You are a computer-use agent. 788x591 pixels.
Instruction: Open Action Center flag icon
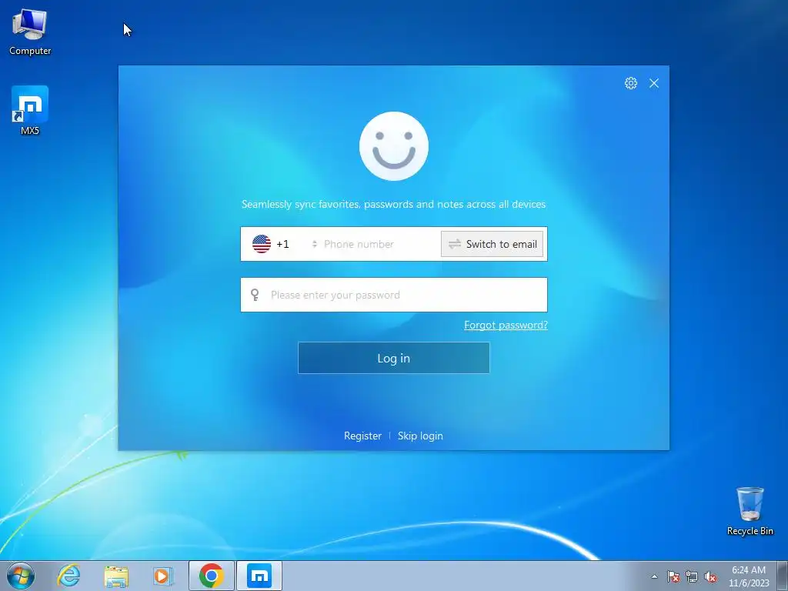tap(673, 576)
